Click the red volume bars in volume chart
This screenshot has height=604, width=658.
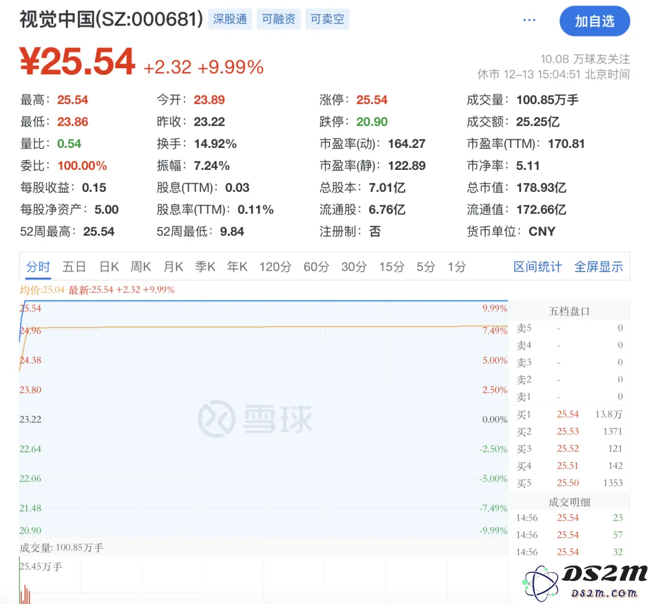(x=25, y=594)
